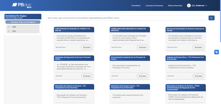Click the form search input field
This screenshot has width=221, height=104.
(x=127, y=18)
